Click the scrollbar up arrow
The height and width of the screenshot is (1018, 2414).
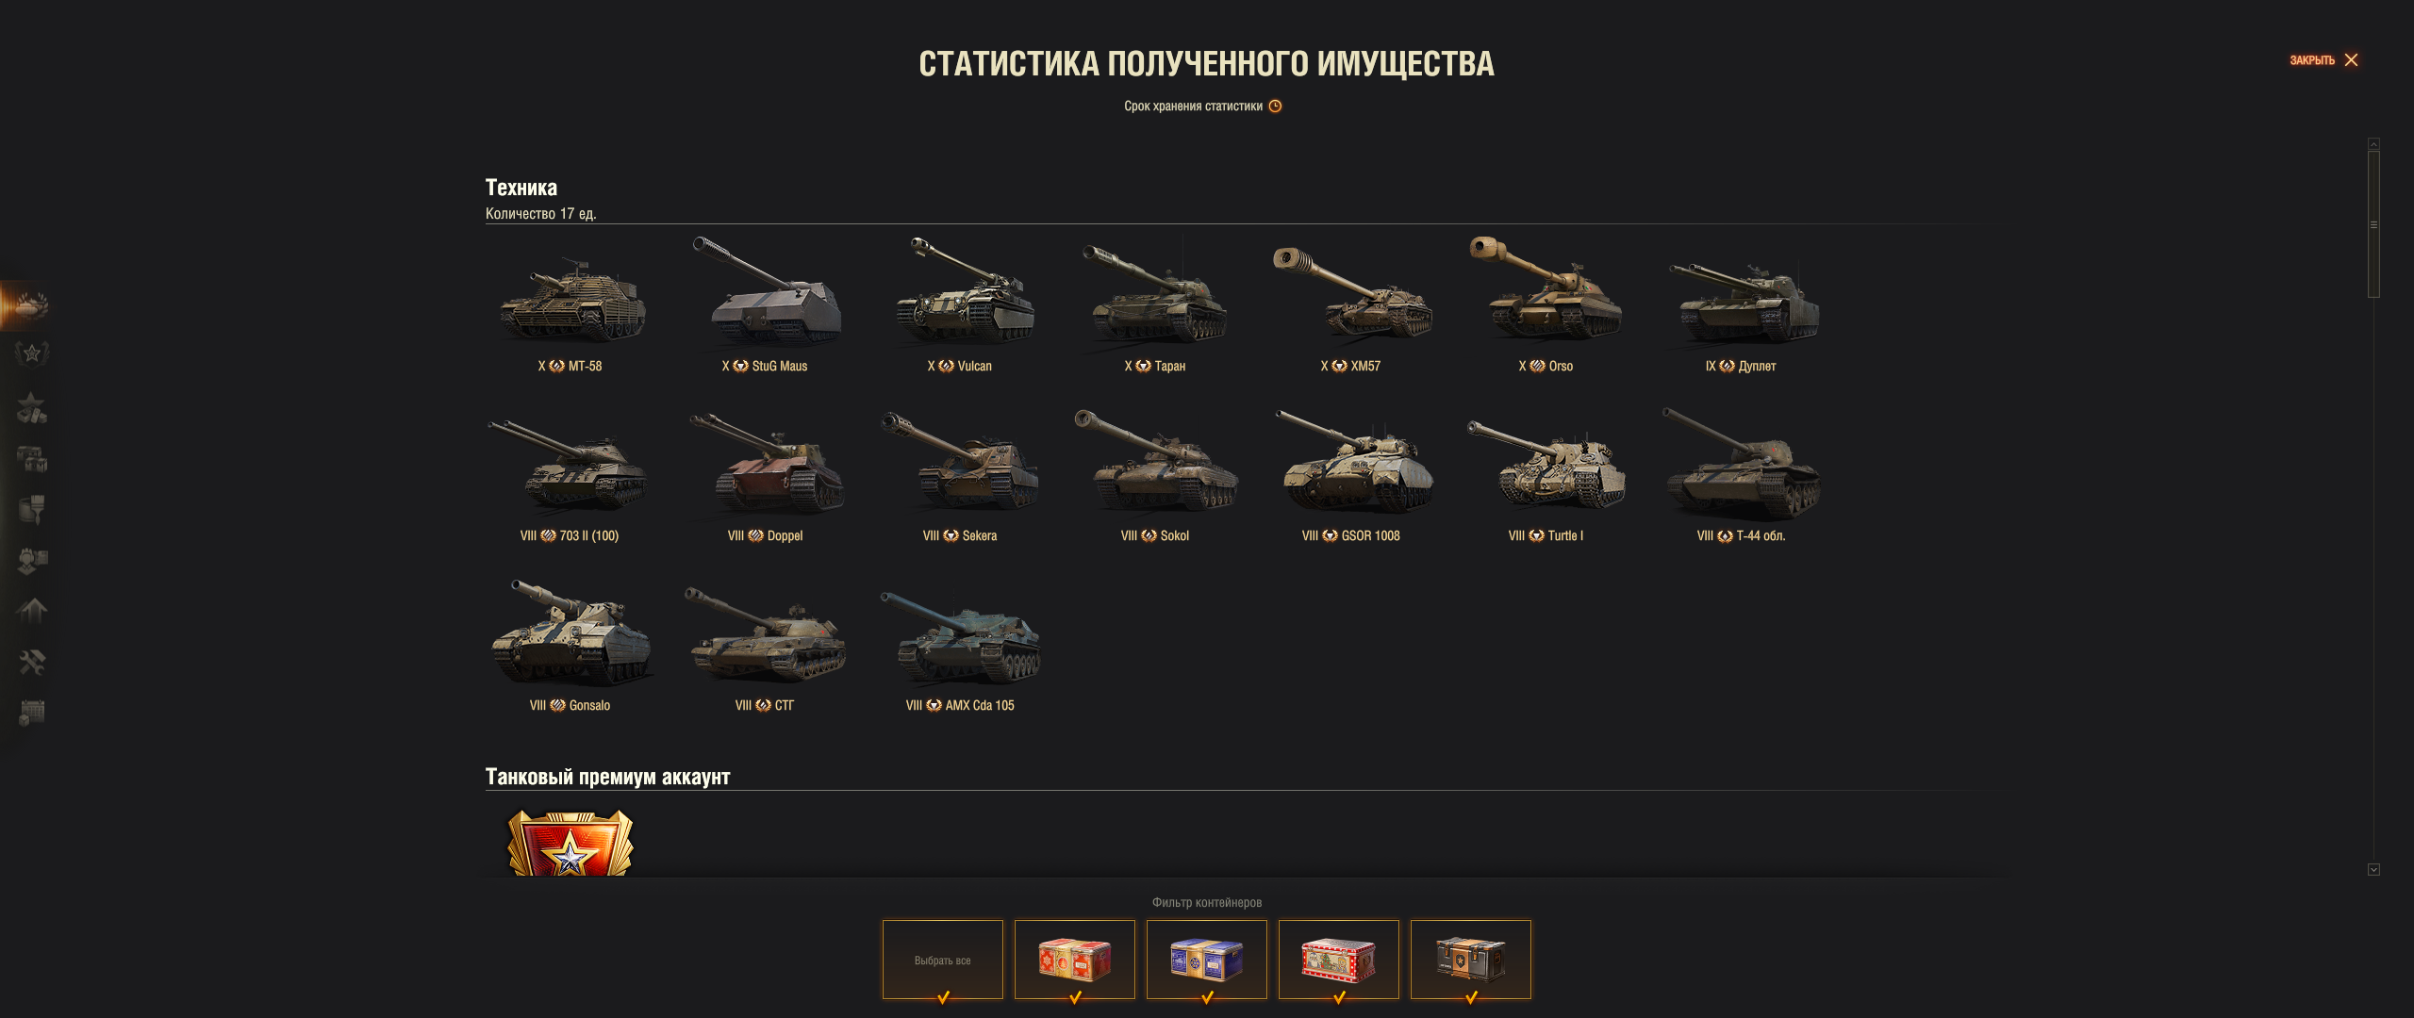tap(2373, 144)
